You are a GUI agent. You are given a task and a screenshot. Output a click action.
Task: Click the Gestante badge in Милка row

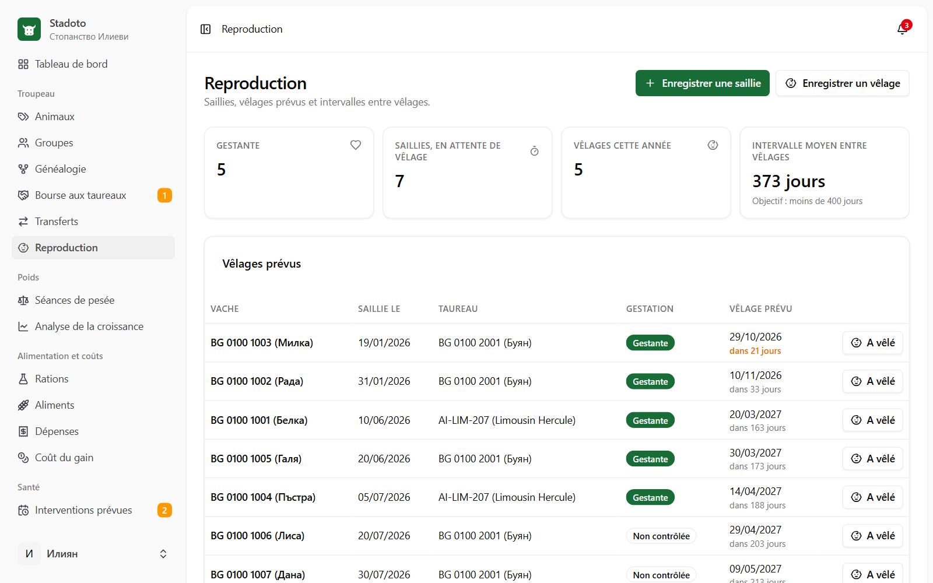650,343
